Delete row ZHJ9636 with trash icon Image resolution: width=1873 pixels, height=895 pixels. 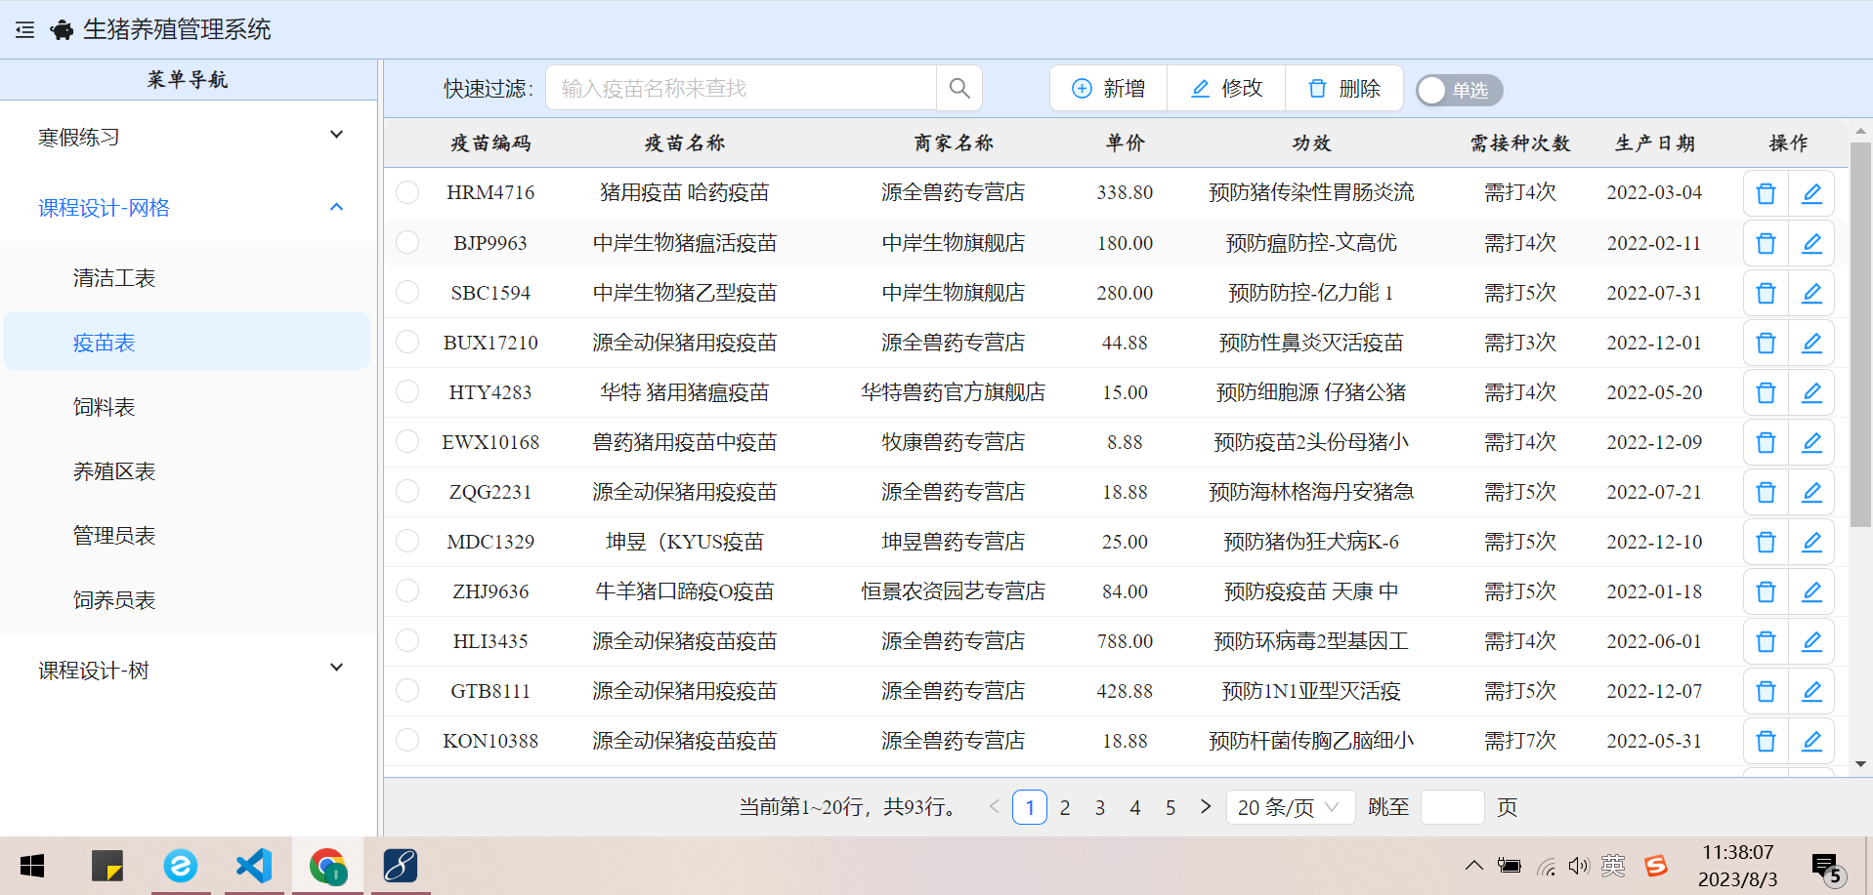[x=1766, y=591]
